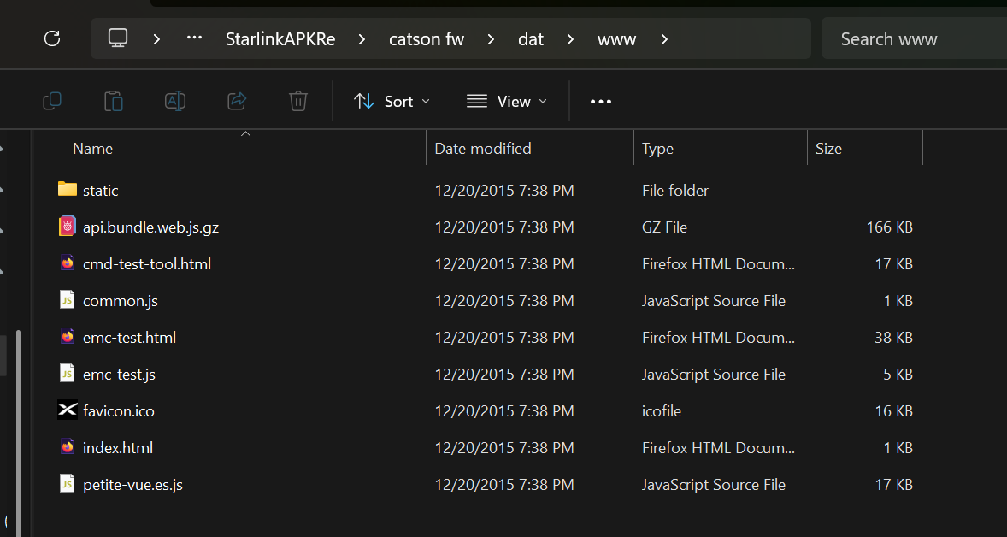Click the Share icon in the toolbar
Screen dimensions: 1007x537
(237, 102)
